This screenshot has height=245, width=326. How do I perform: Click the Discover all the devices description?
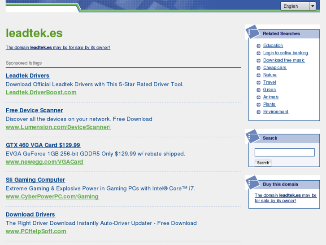tap(79, 119)
